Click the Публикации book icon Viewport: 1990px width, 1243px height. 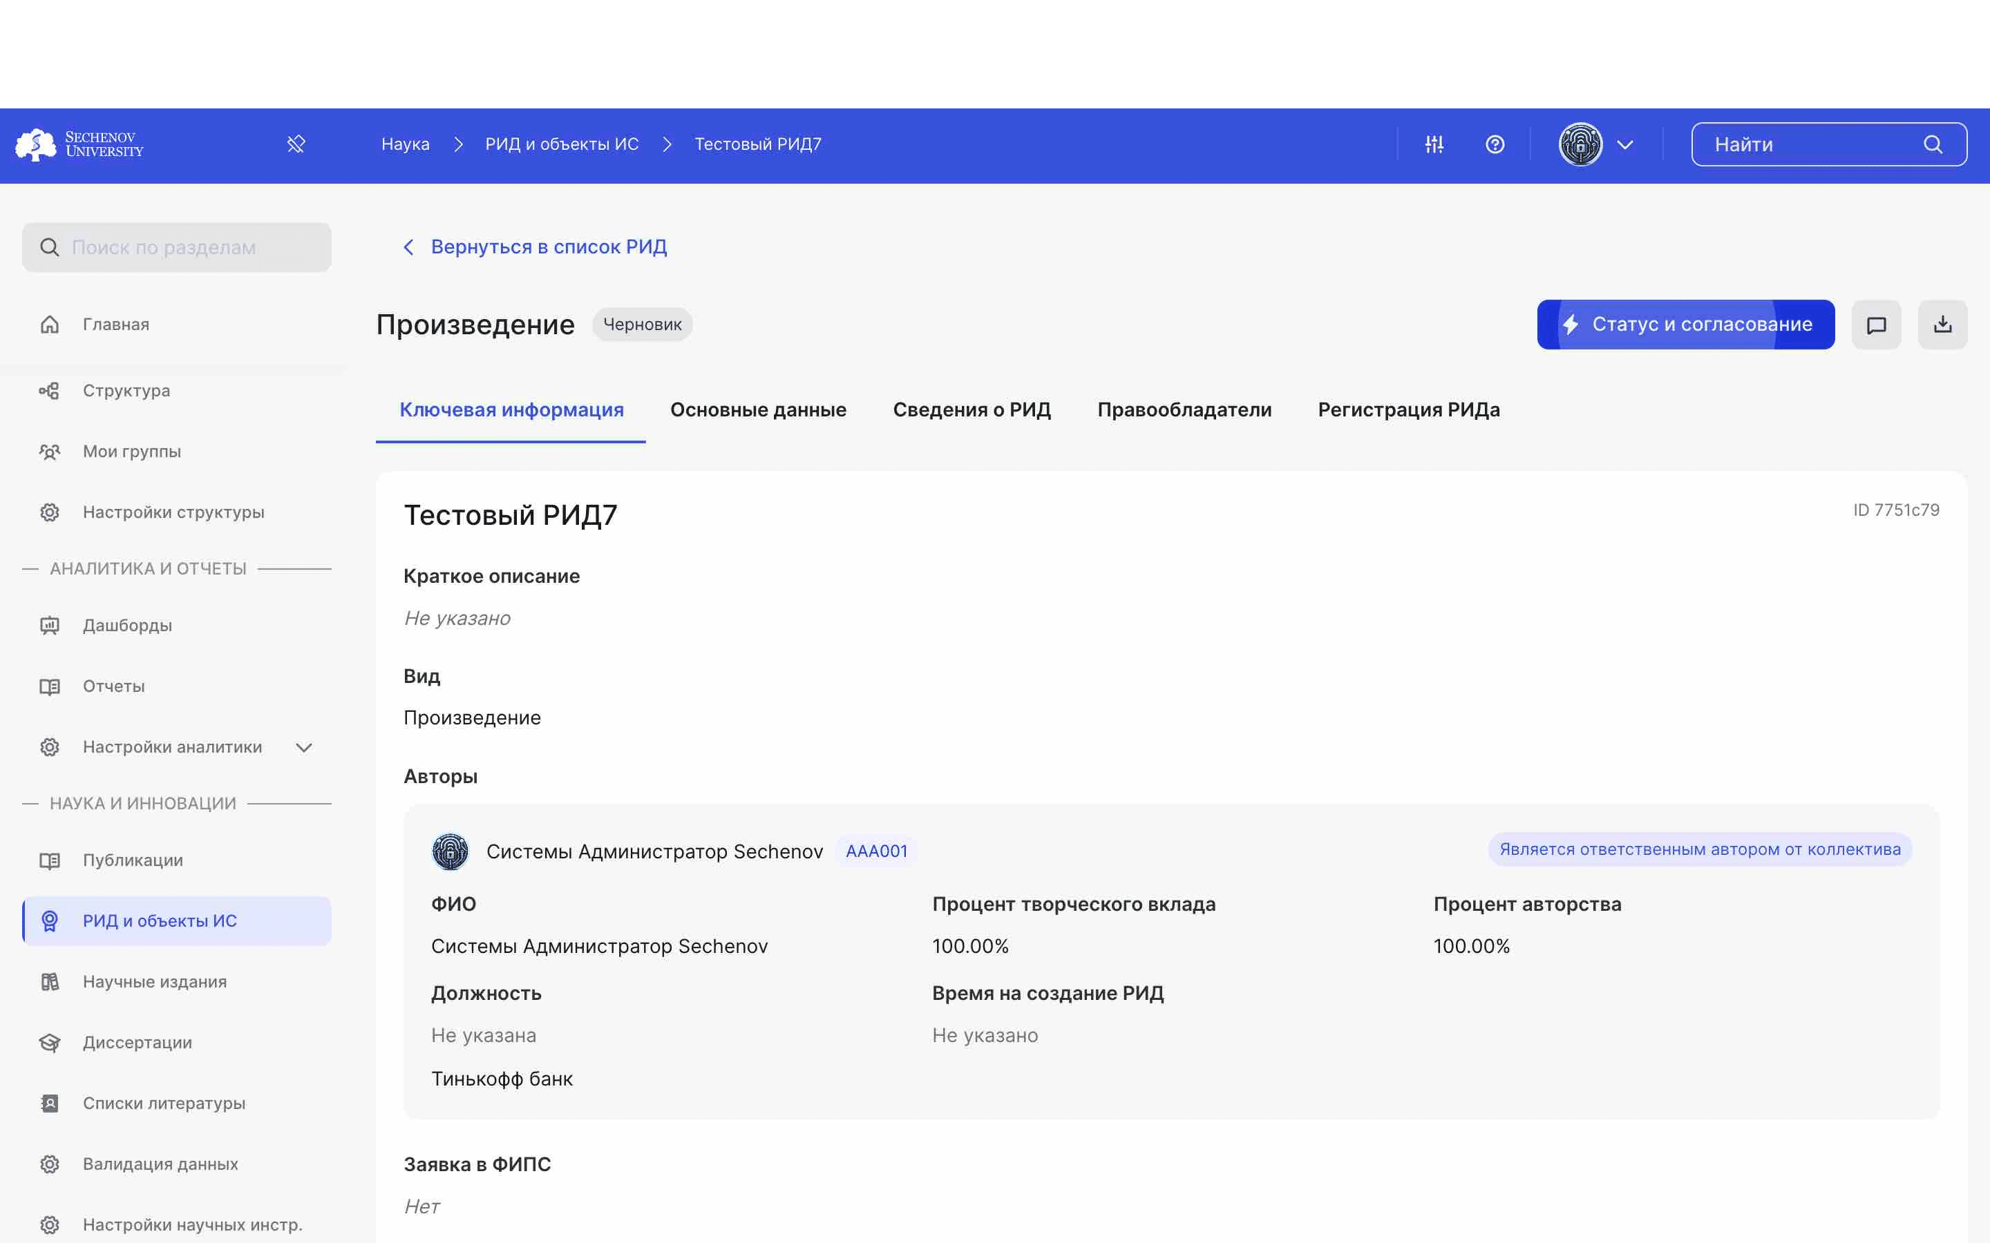click(49, 860)
